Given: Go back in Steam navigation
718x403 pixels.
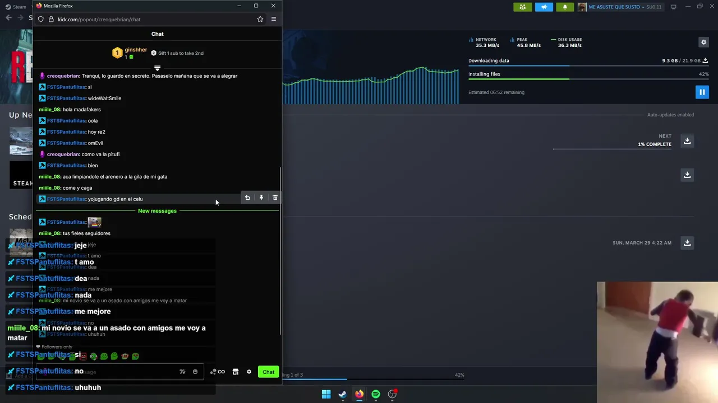Looking at the screenshot, I should click(x=8, y=18).
